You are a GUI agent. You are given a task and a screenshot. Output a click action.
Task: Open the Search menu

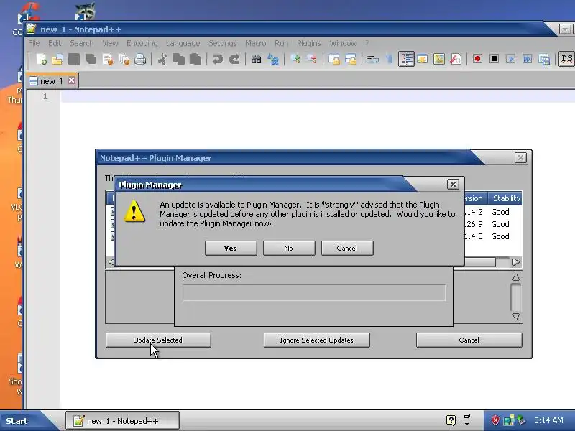(82, 43)
